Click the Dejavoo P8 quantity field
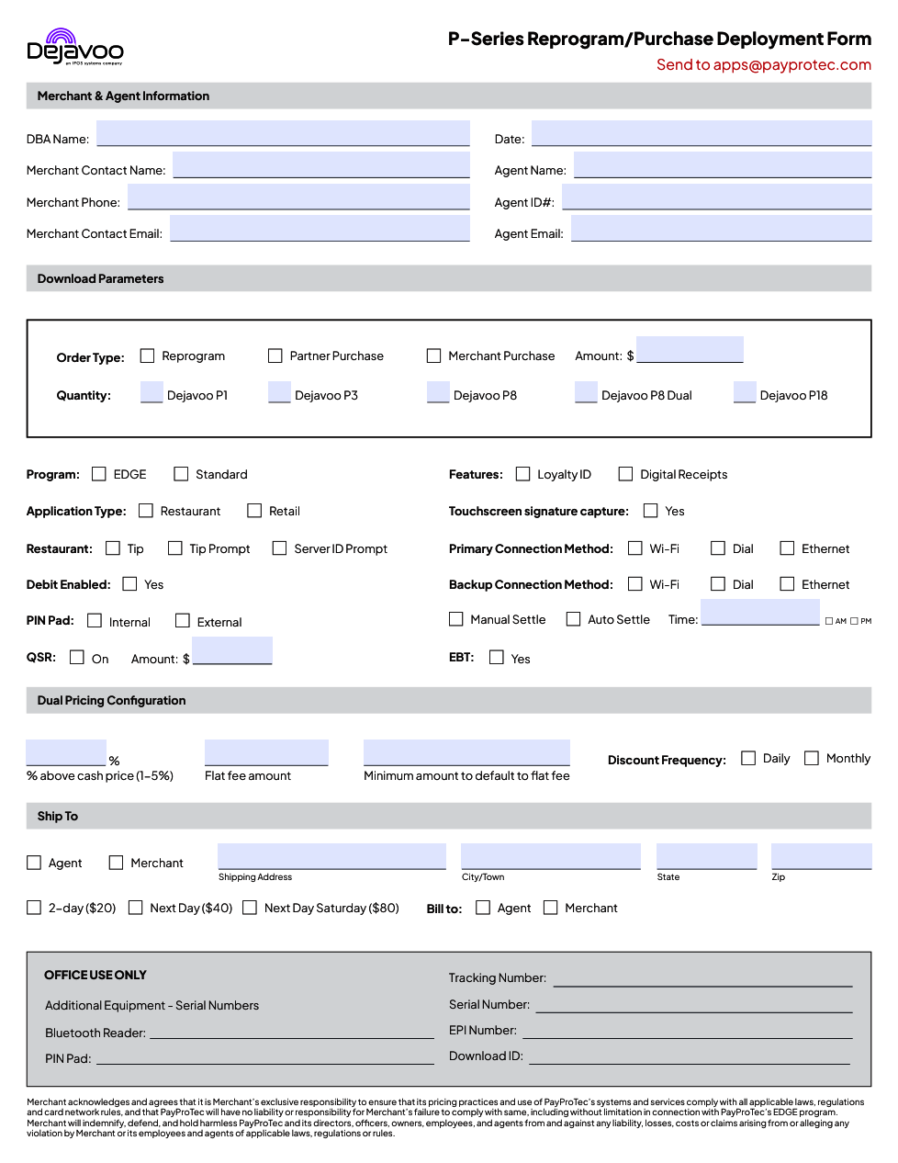The image size is (898, 1163). click(438, 392)
